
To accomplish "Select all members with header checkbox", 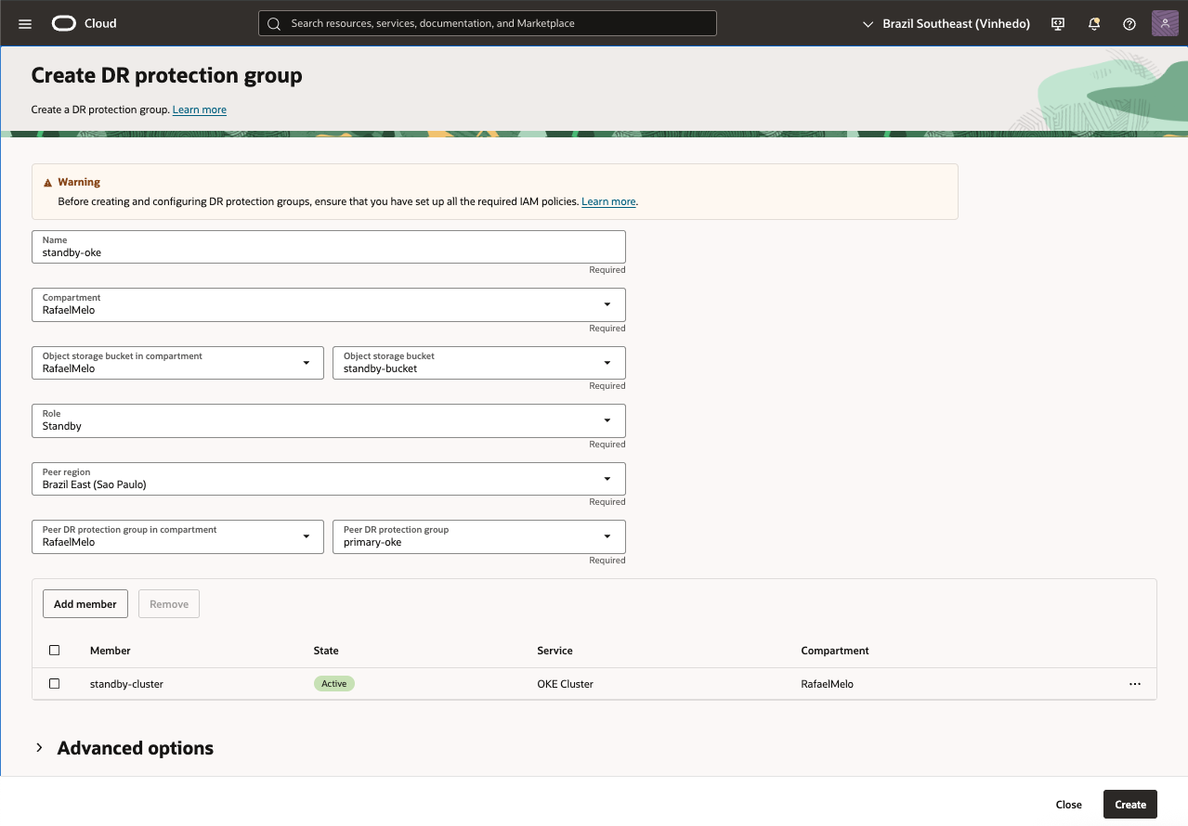I will (x=55, y=651).
